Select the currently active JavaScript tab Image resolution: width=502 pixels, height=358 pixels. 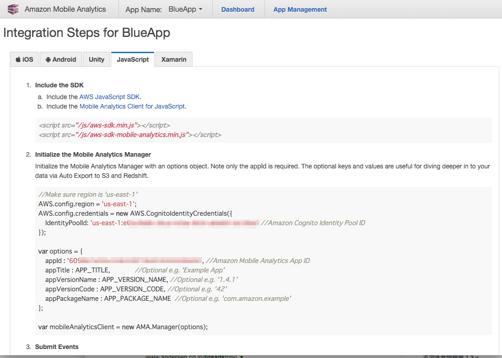[x=132, y=59]
